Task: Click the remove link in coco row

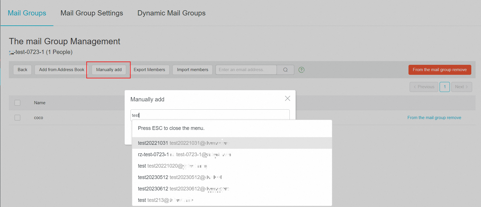Action: tap(434, 118)
